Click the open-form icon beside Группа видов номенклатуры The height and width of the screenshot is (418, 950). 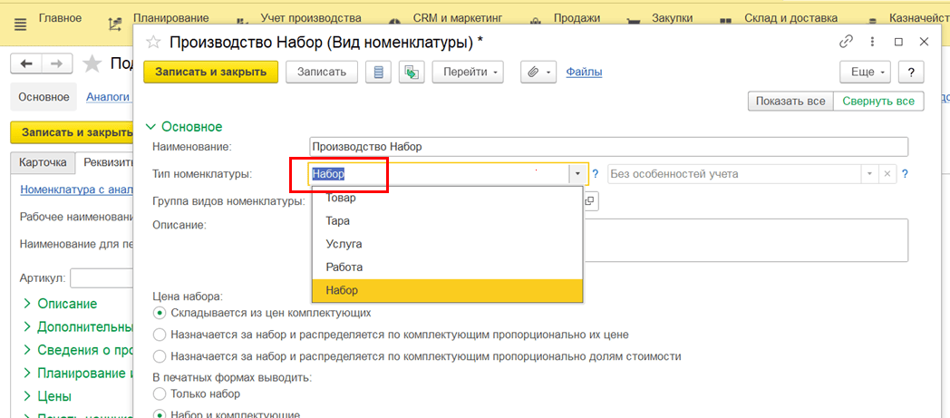click(589, 200)
